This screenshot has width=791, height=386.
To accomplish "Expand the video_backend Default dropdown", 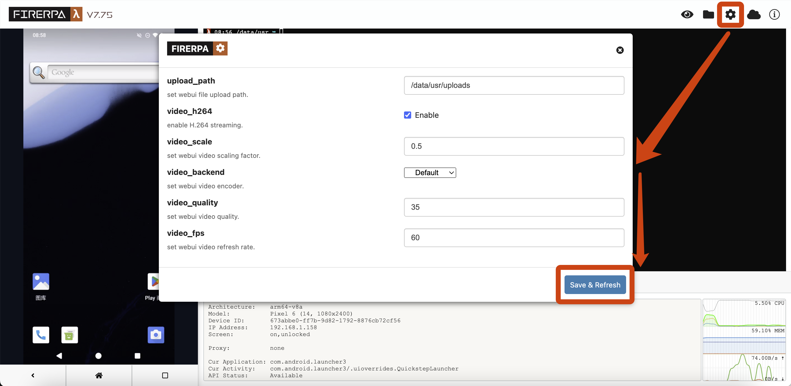I will tap(430, 173).
